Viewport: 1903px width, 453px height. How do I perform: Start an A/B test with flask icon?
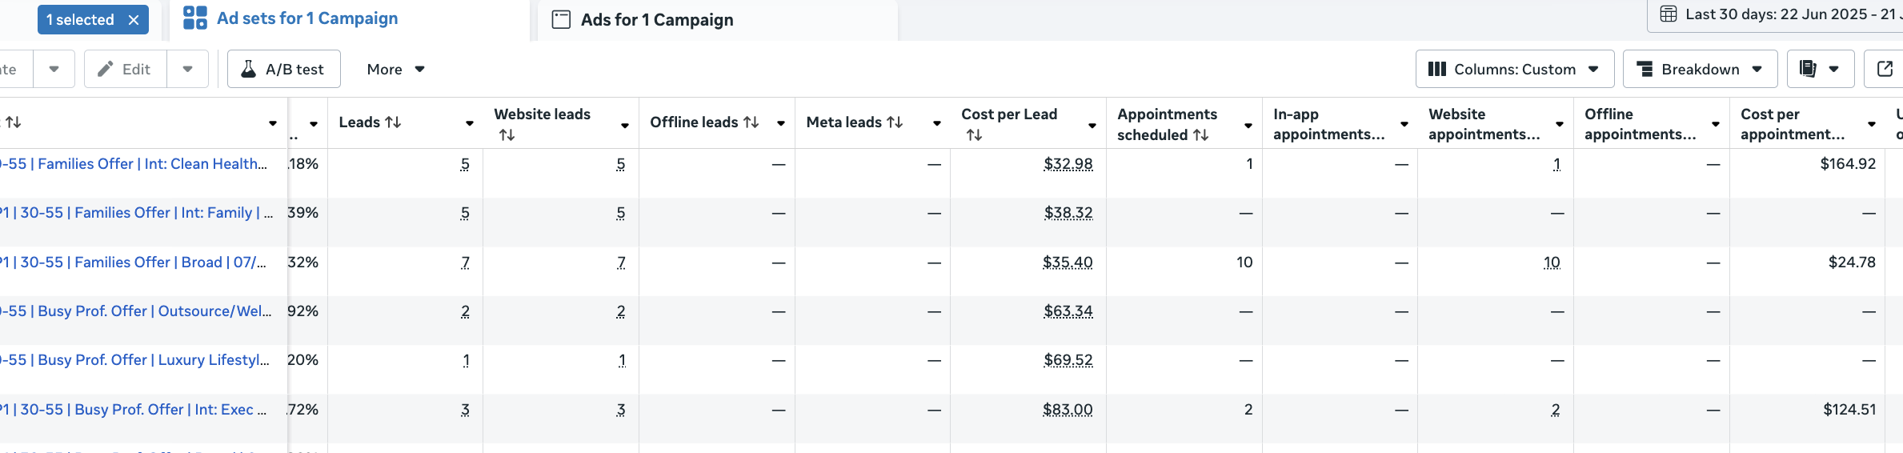[x=284, y=70]
